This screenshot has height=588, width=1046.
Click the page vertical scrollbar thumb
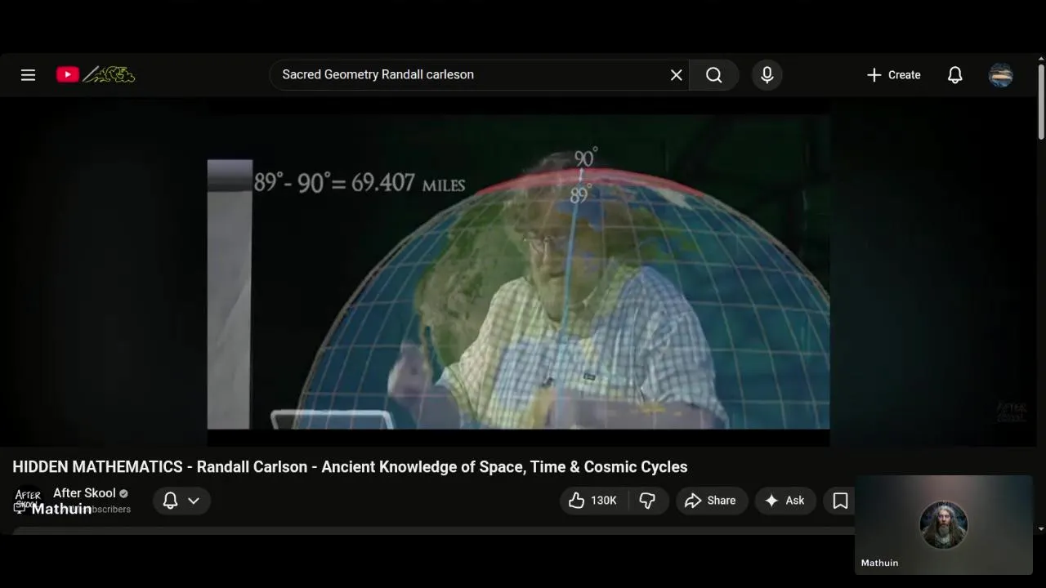pos(1041,102)
